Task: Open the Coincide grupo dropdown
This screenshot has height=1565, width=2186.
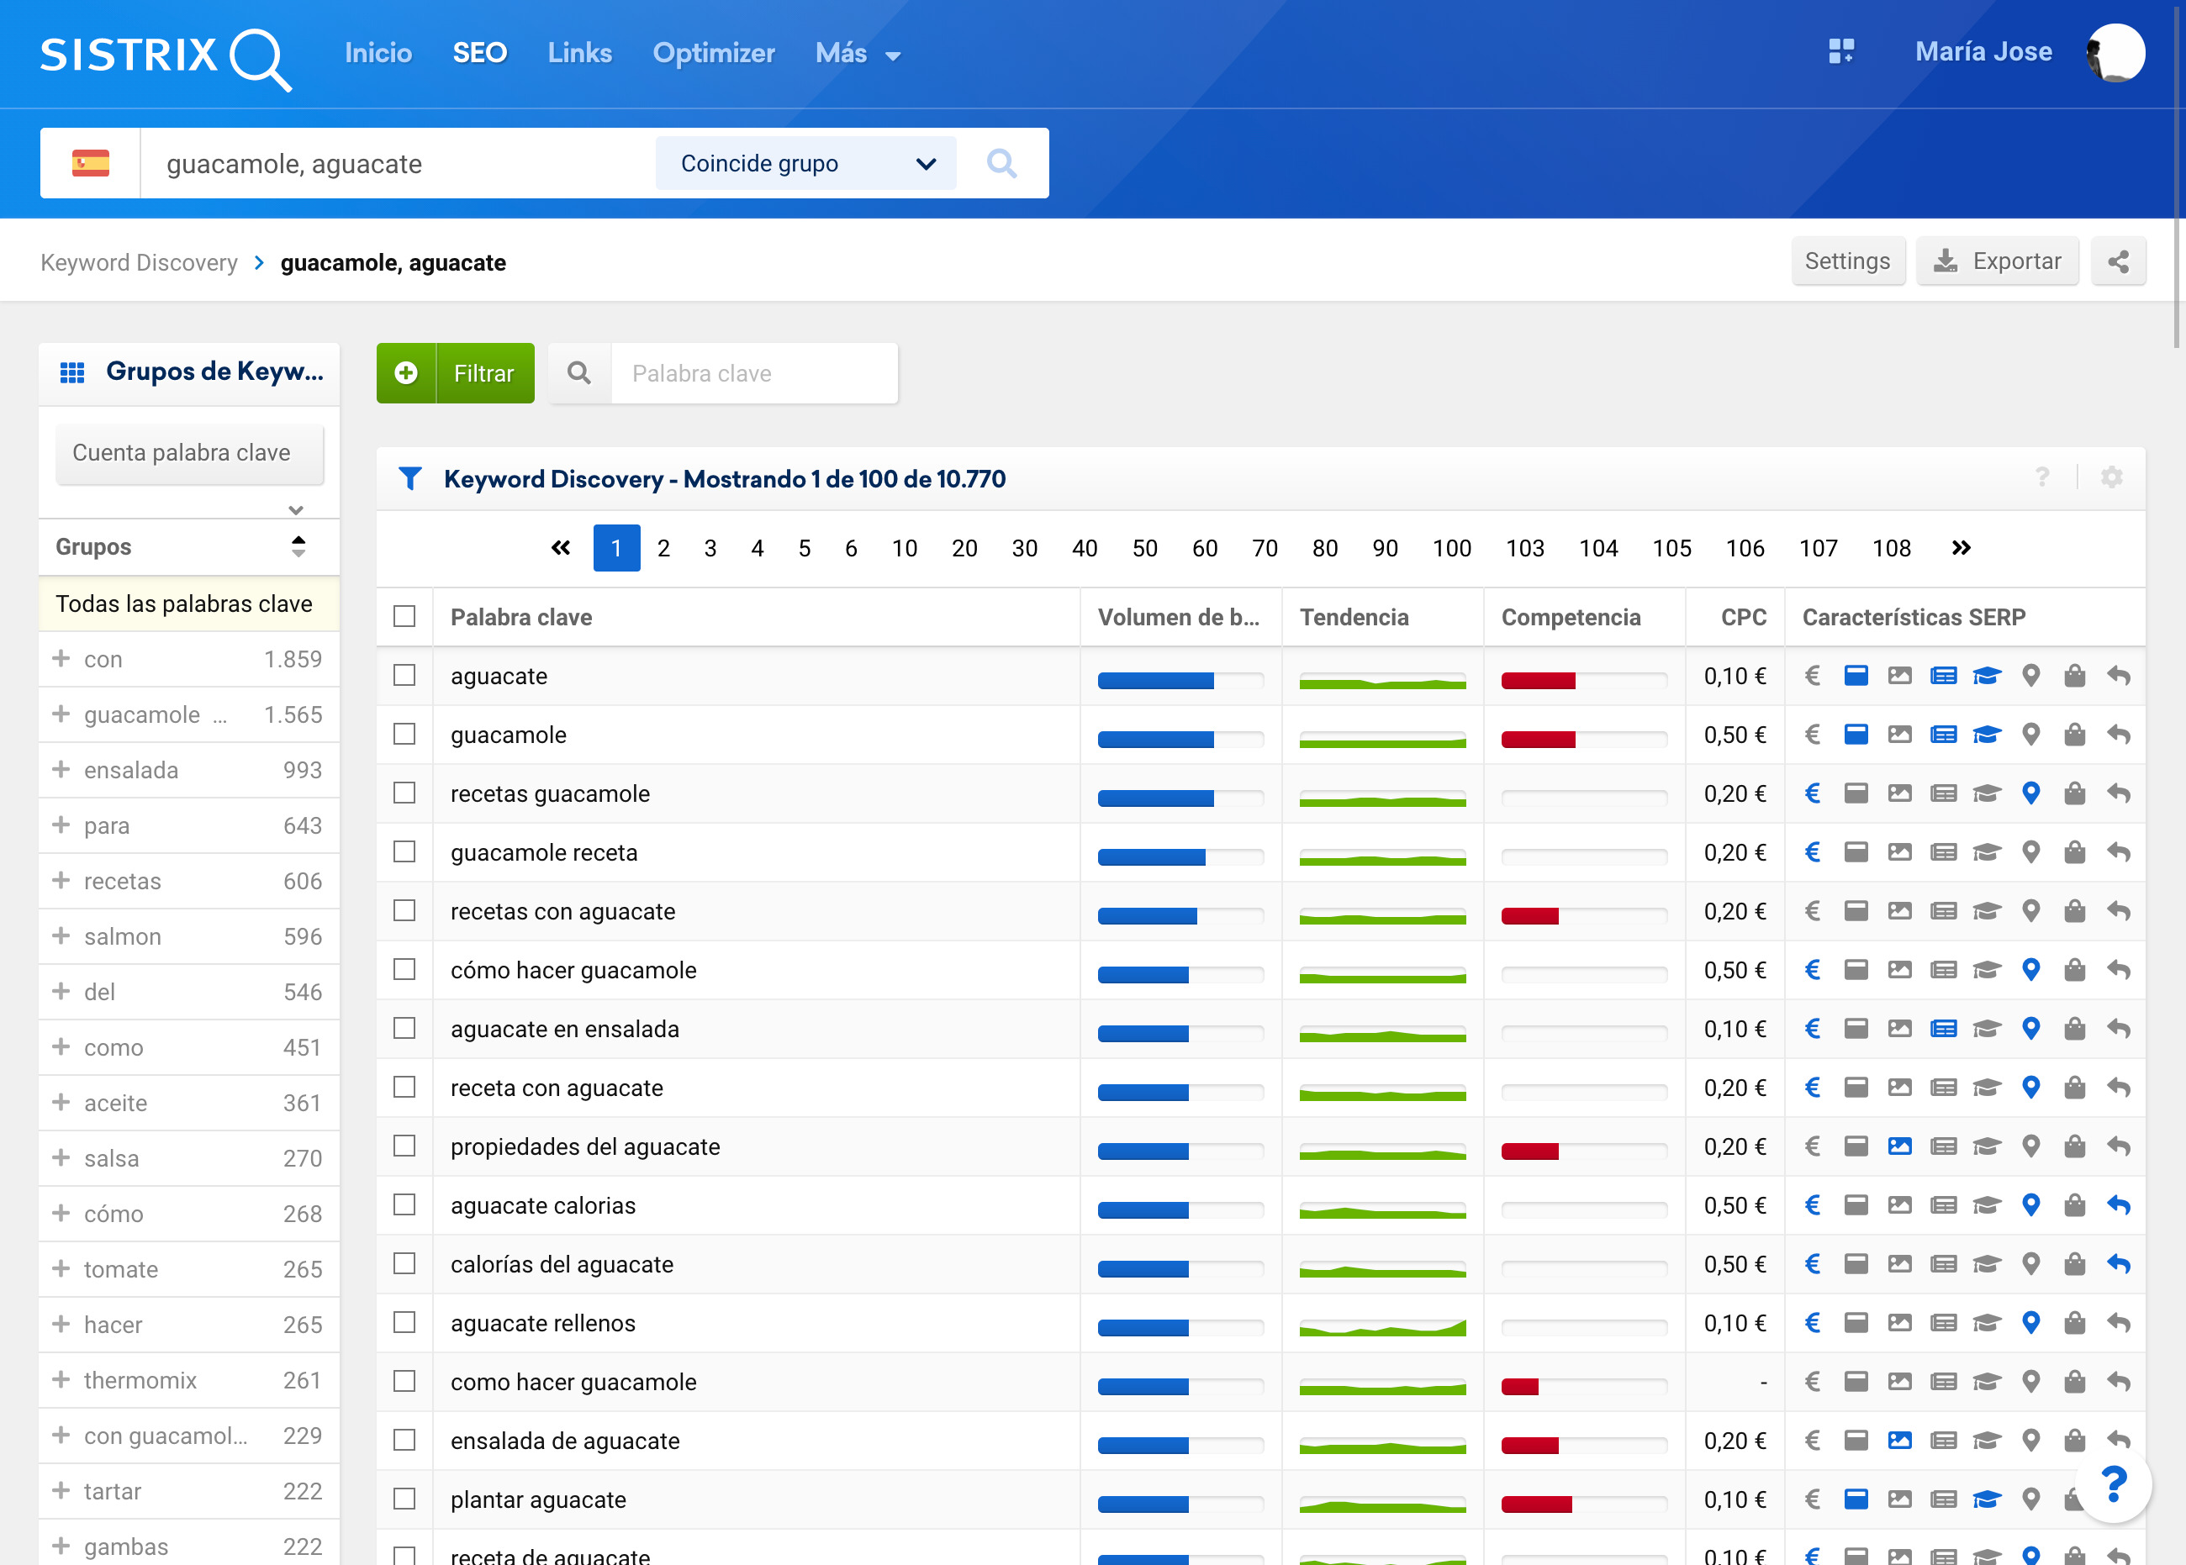Action: [x=805, y=164]
